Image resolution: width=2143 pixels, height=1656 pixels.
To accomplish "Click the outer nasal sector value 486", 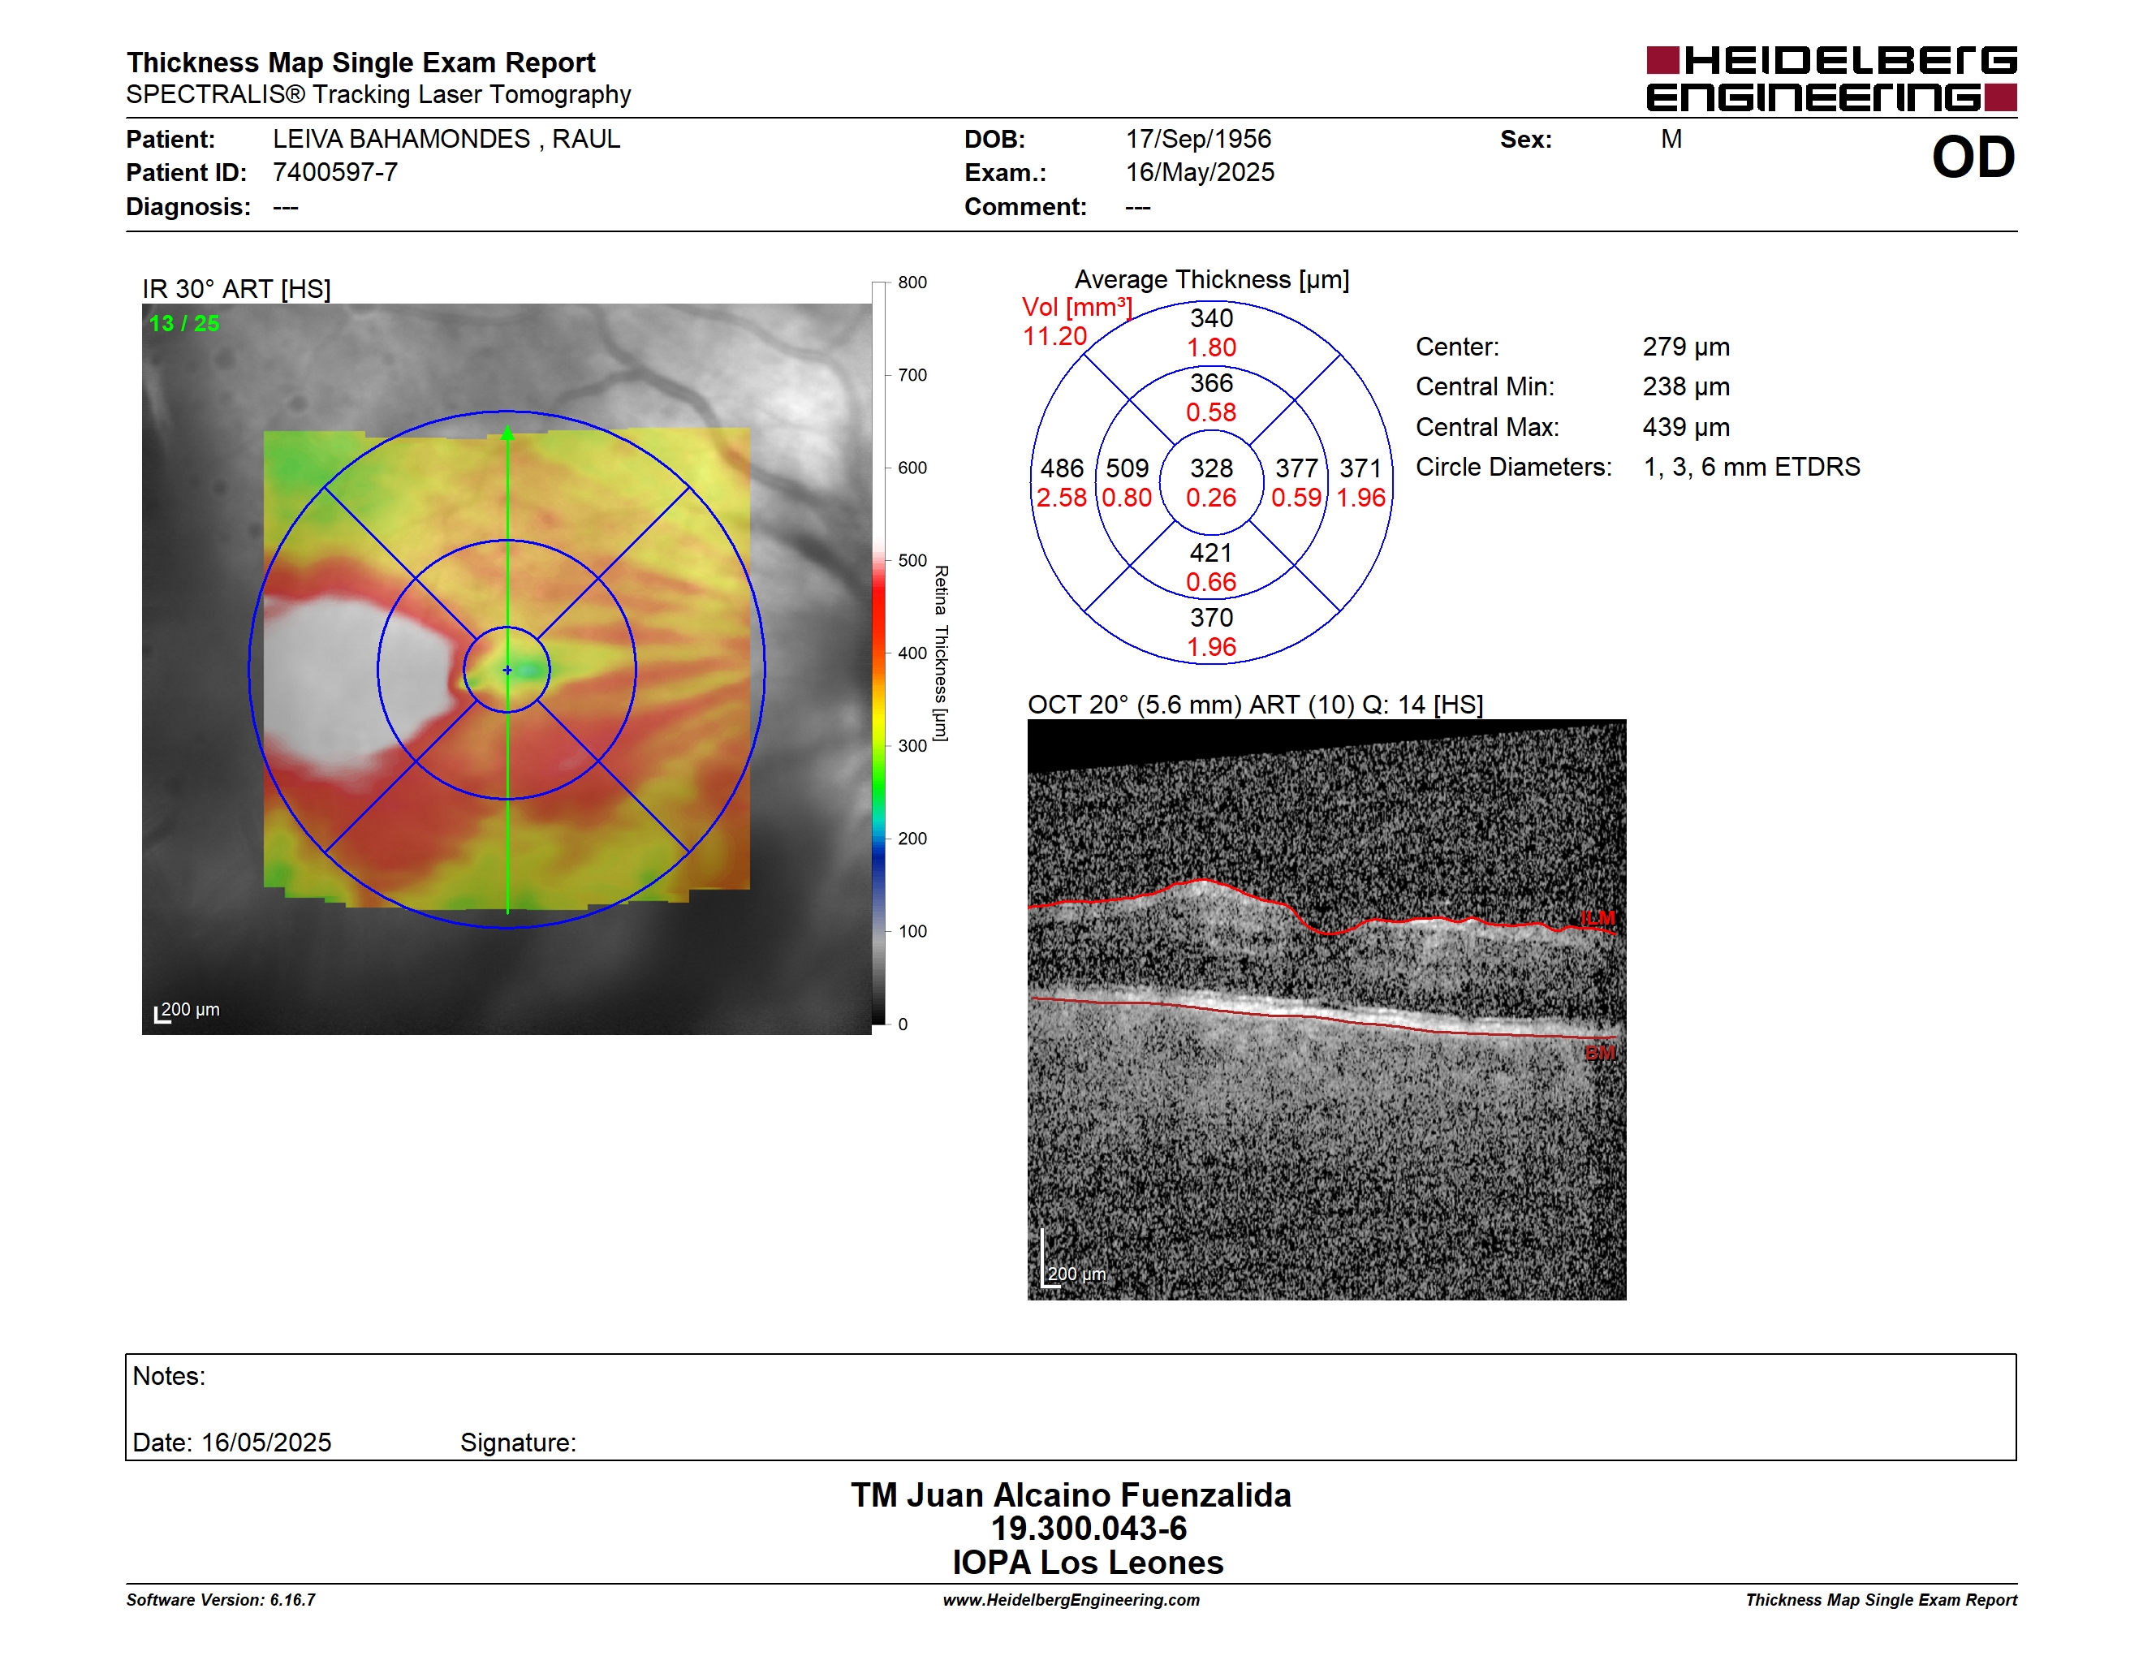I will (1062, 469).
